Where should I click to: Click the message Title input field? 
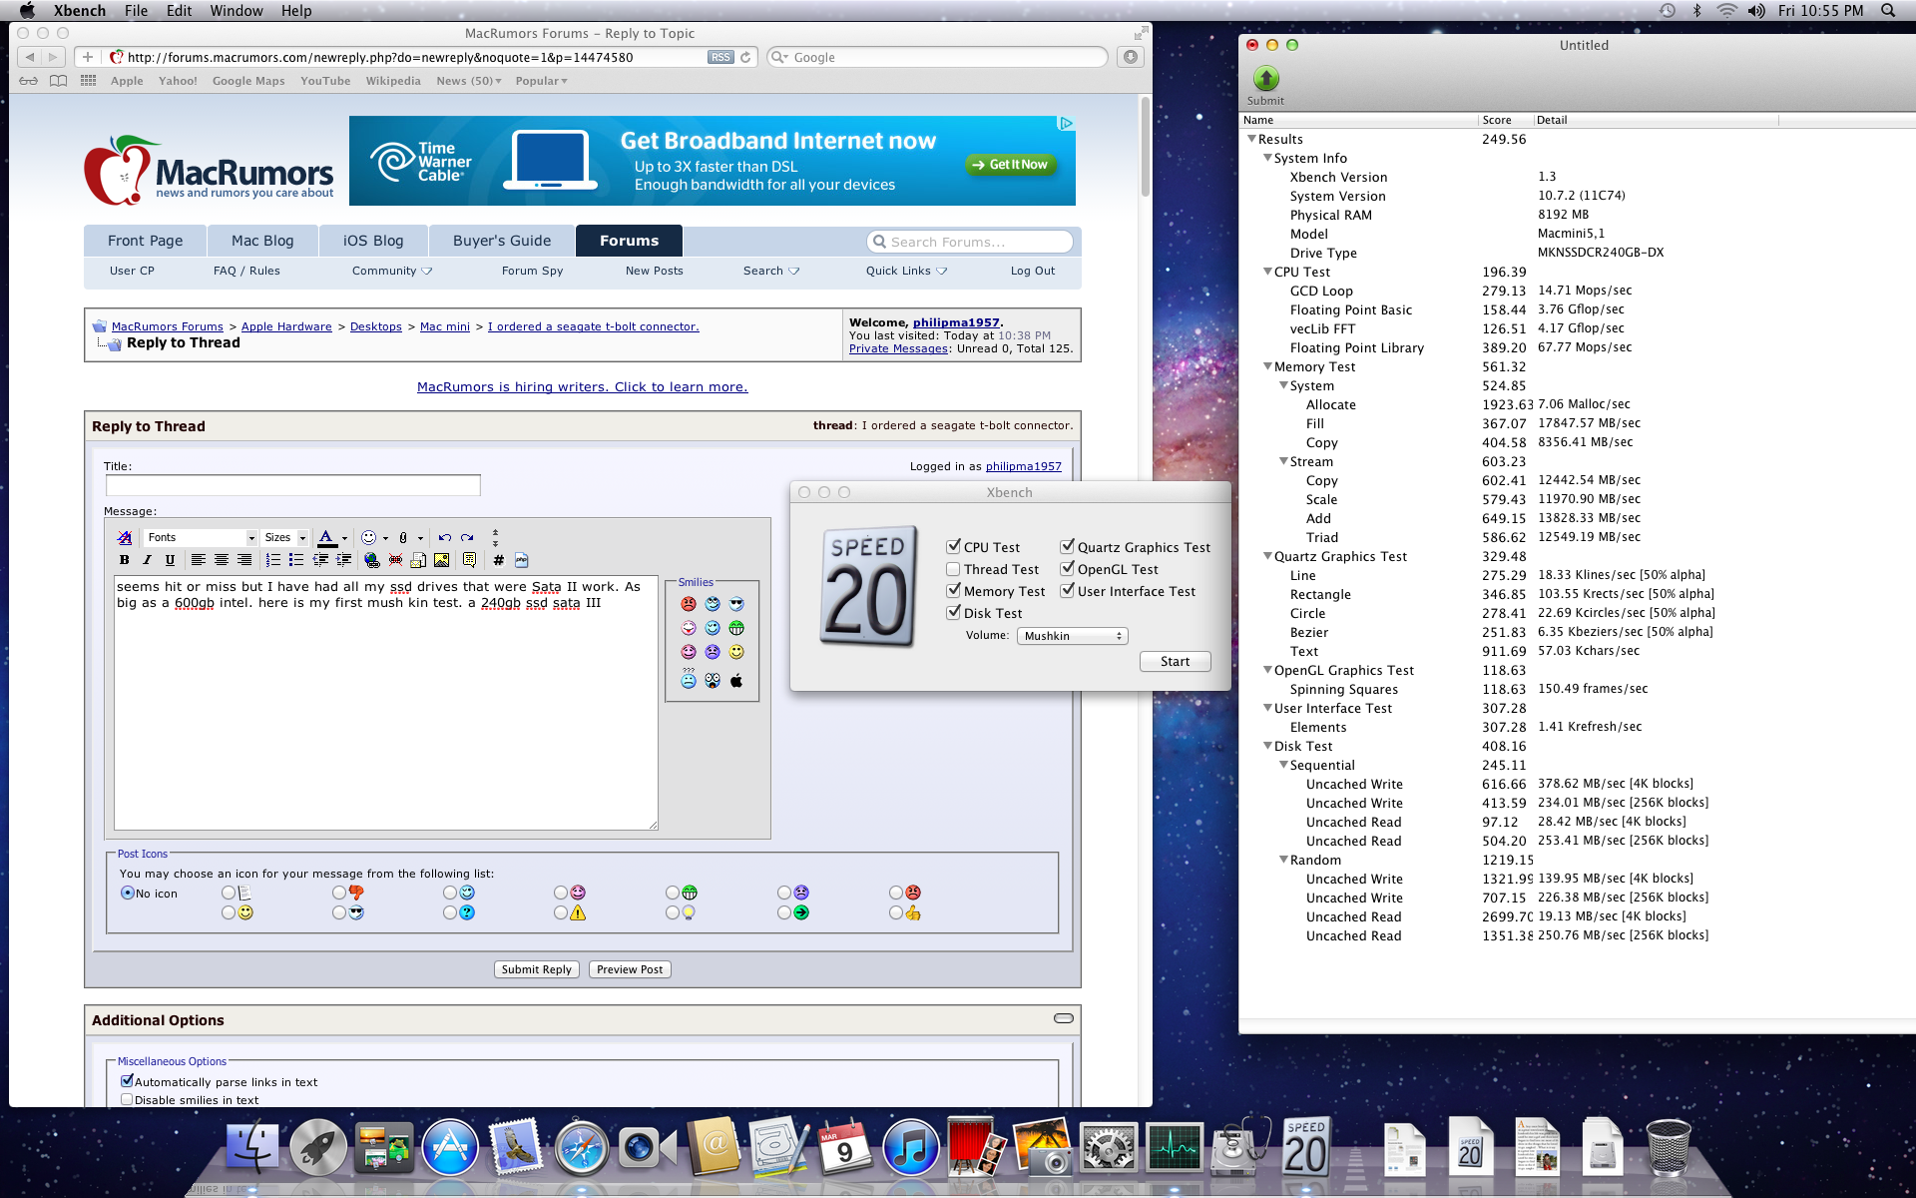[x=293, y=485]
